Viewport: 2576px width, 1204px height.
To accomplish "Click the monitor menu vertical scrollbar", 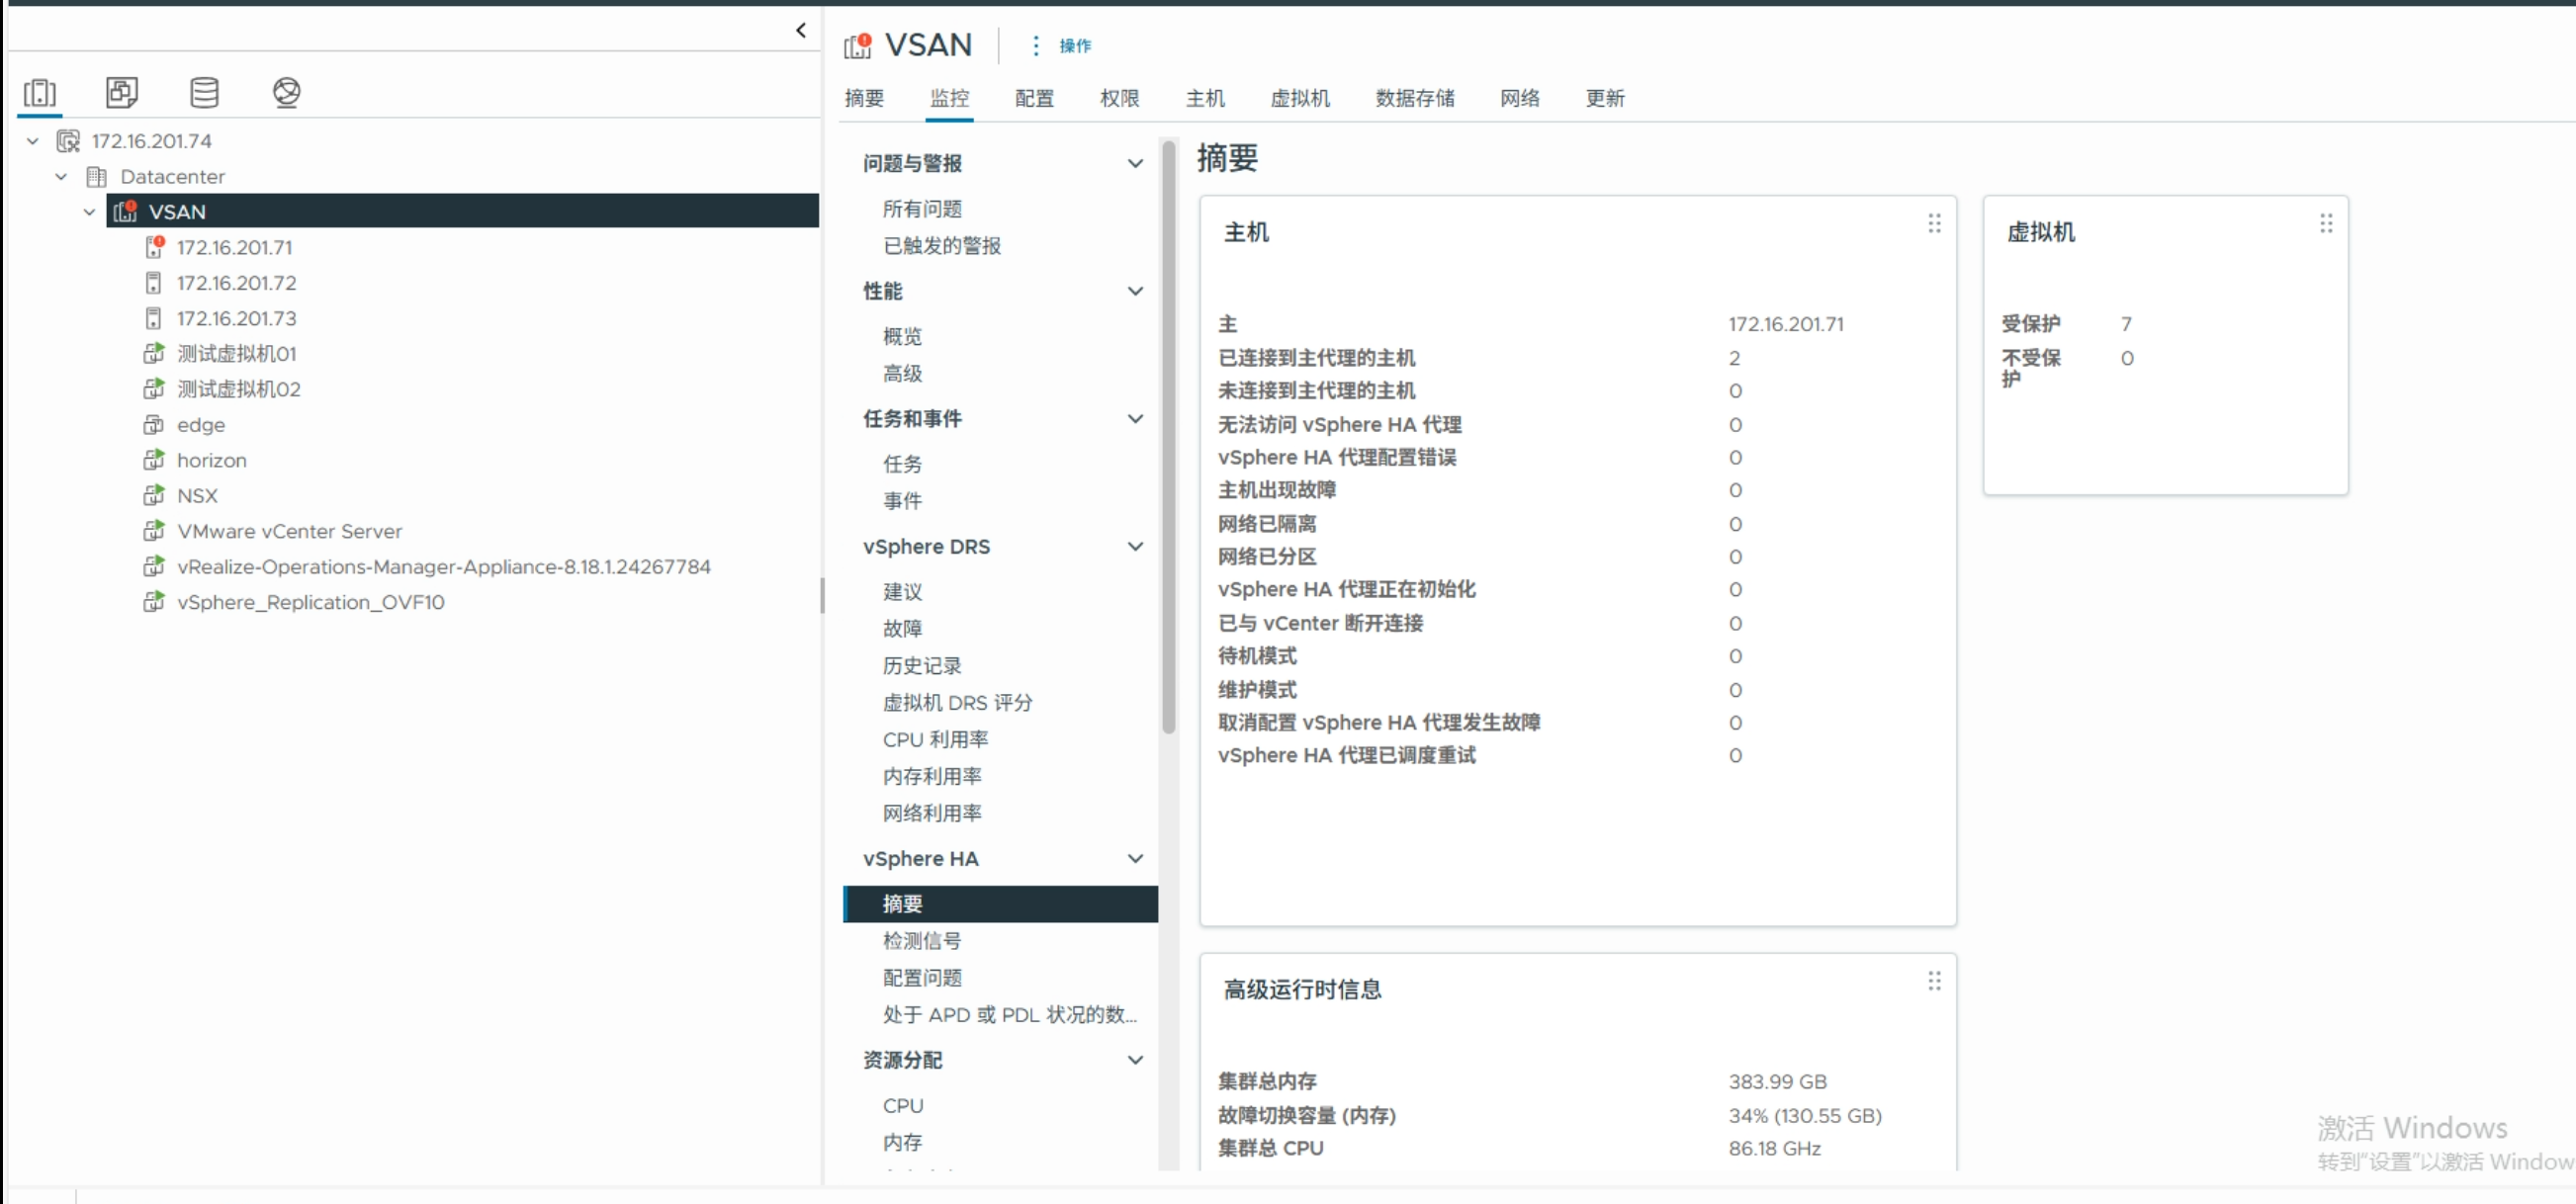I will pos(1168,440).
